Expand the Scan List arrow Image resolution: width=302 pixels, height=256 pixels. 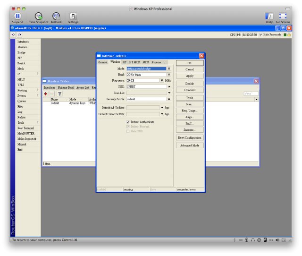coord(169,93)
